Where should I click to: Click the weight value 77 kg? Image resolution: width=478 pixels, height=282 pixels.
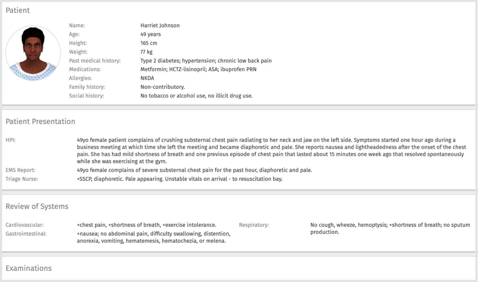click(x=147, y=52)
